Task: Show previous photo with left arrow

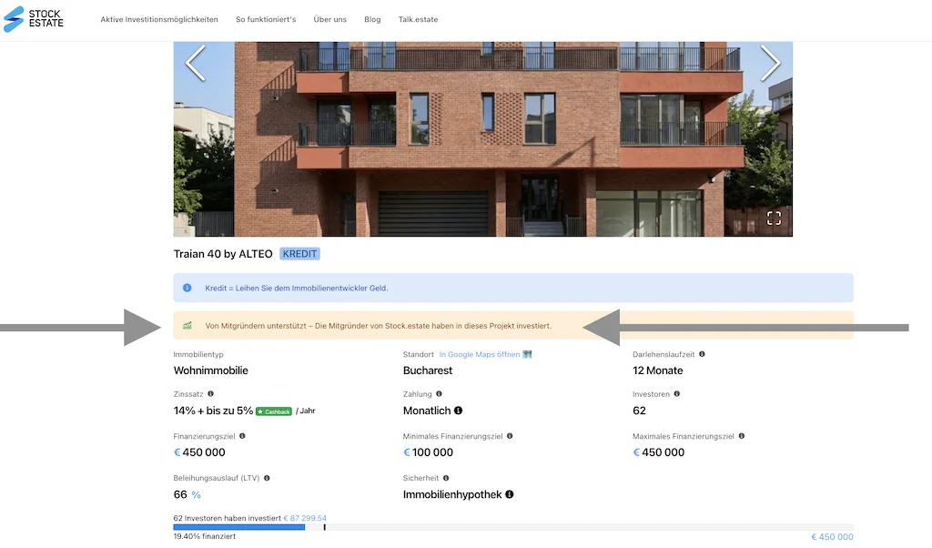Action: coord(195,63)
